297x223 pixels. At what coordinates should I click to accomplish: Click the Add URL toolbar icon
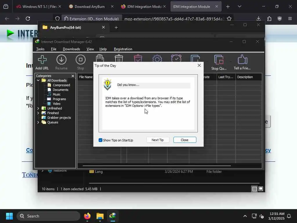click(42, 62)
